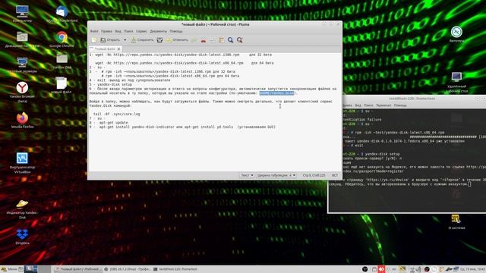This screenshot has width=486, height=273.
Task: Close the новый файл document tab
Action: click(118, 49)
